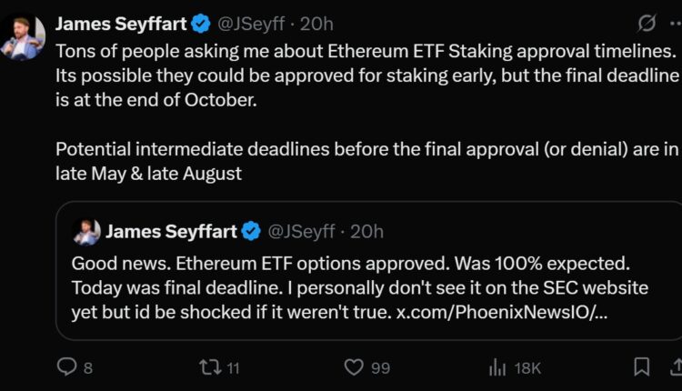
Task: Click the 18K view count
Action: [528, 367]
